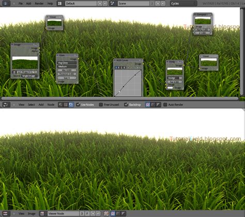This screenshot has height=217, width=245.
Task: Open the Node Editor View menu
Action: [x=21, y=104]
